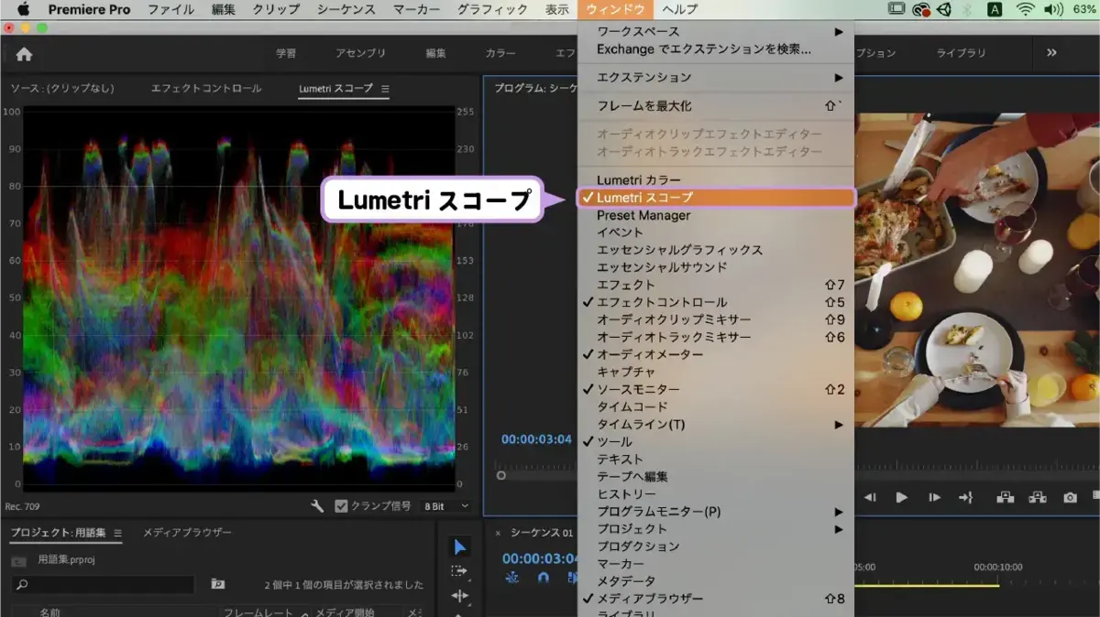Step back one frame in Program monitor
The image size is (1100, 617).
870,497
